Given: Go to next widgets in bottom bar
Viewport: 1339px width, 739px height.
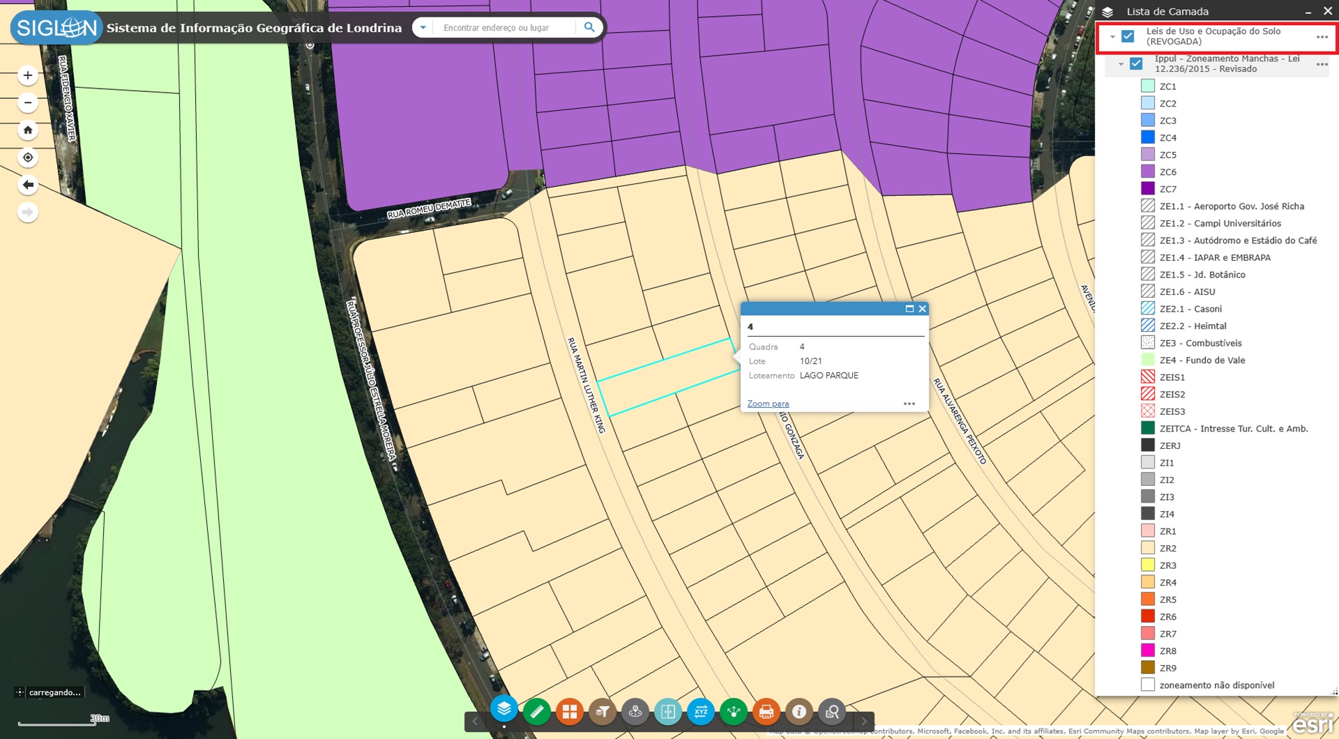Looking at the screenshot, I should coord(864,721).
